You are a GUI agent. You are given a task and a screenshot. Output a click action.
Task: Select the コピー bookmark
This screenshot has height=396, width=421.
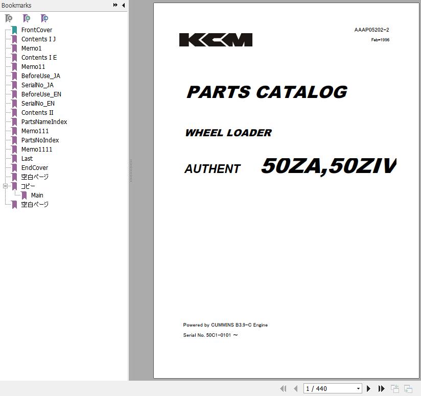[28, 186]
